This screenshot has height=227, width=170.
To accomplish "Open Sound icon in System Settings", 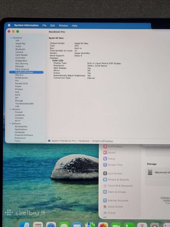I will pos(105,152).
